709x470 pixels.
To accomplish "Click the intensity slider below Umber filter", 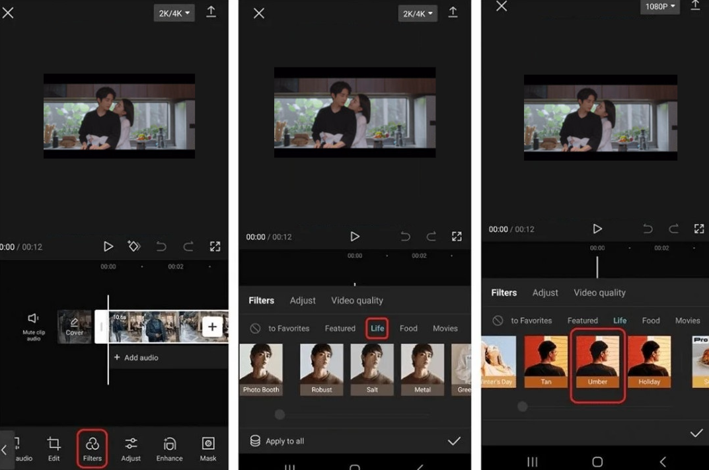I will [596, 407].
